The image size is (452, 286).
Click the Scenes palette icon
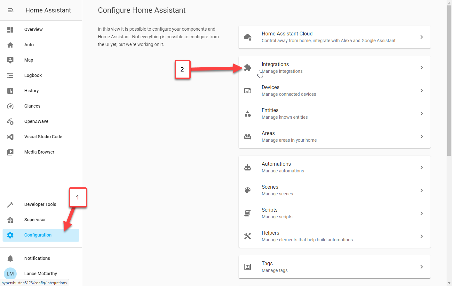coord(248,190)
